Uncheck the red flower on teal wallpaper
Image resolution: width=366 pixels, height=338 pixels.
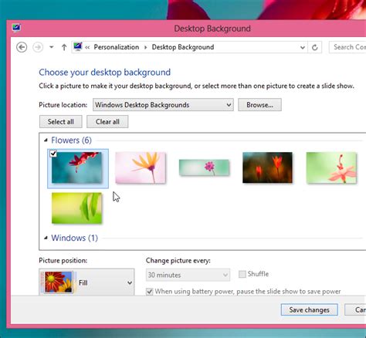53,154
